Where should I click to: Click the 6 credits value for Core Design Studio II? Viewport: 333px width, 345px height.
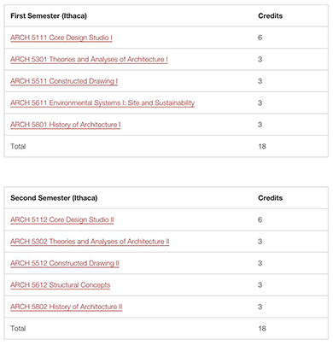pyautogui.click(x=260, y=219)
